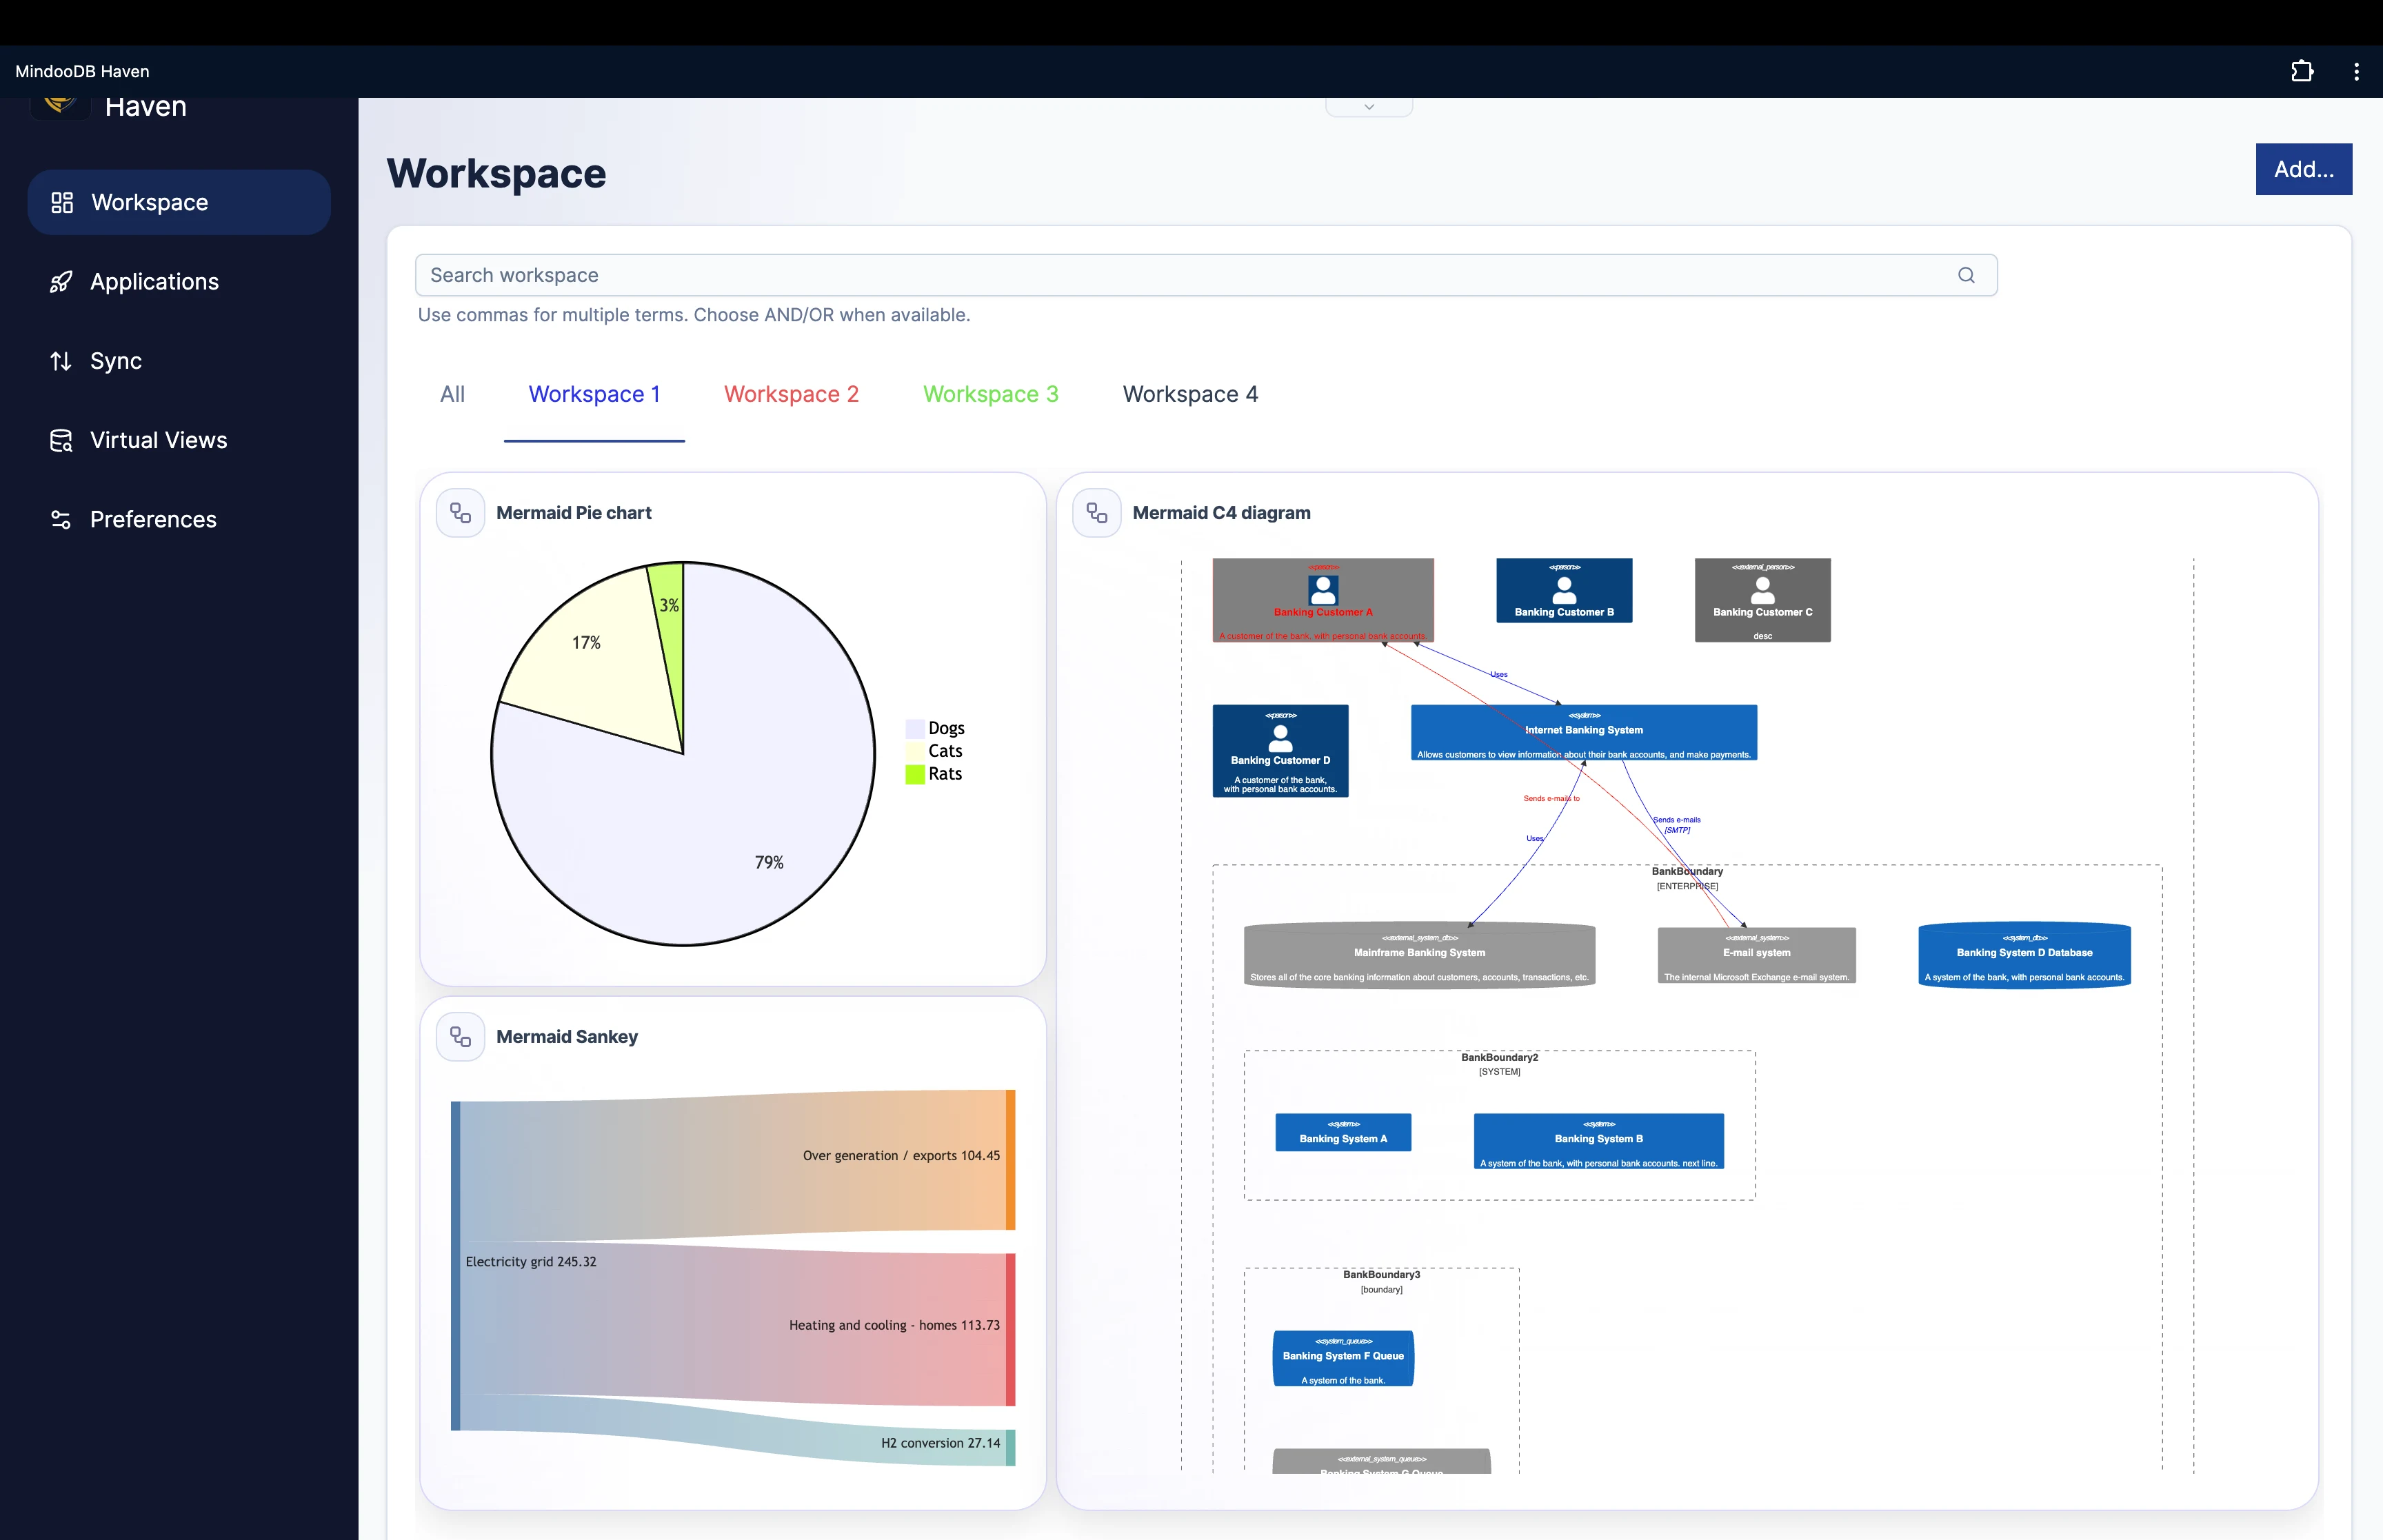This screenshot has height=1540, width=2383.
Task: Click the Add... button
Action: click(x=2303, y=169)
